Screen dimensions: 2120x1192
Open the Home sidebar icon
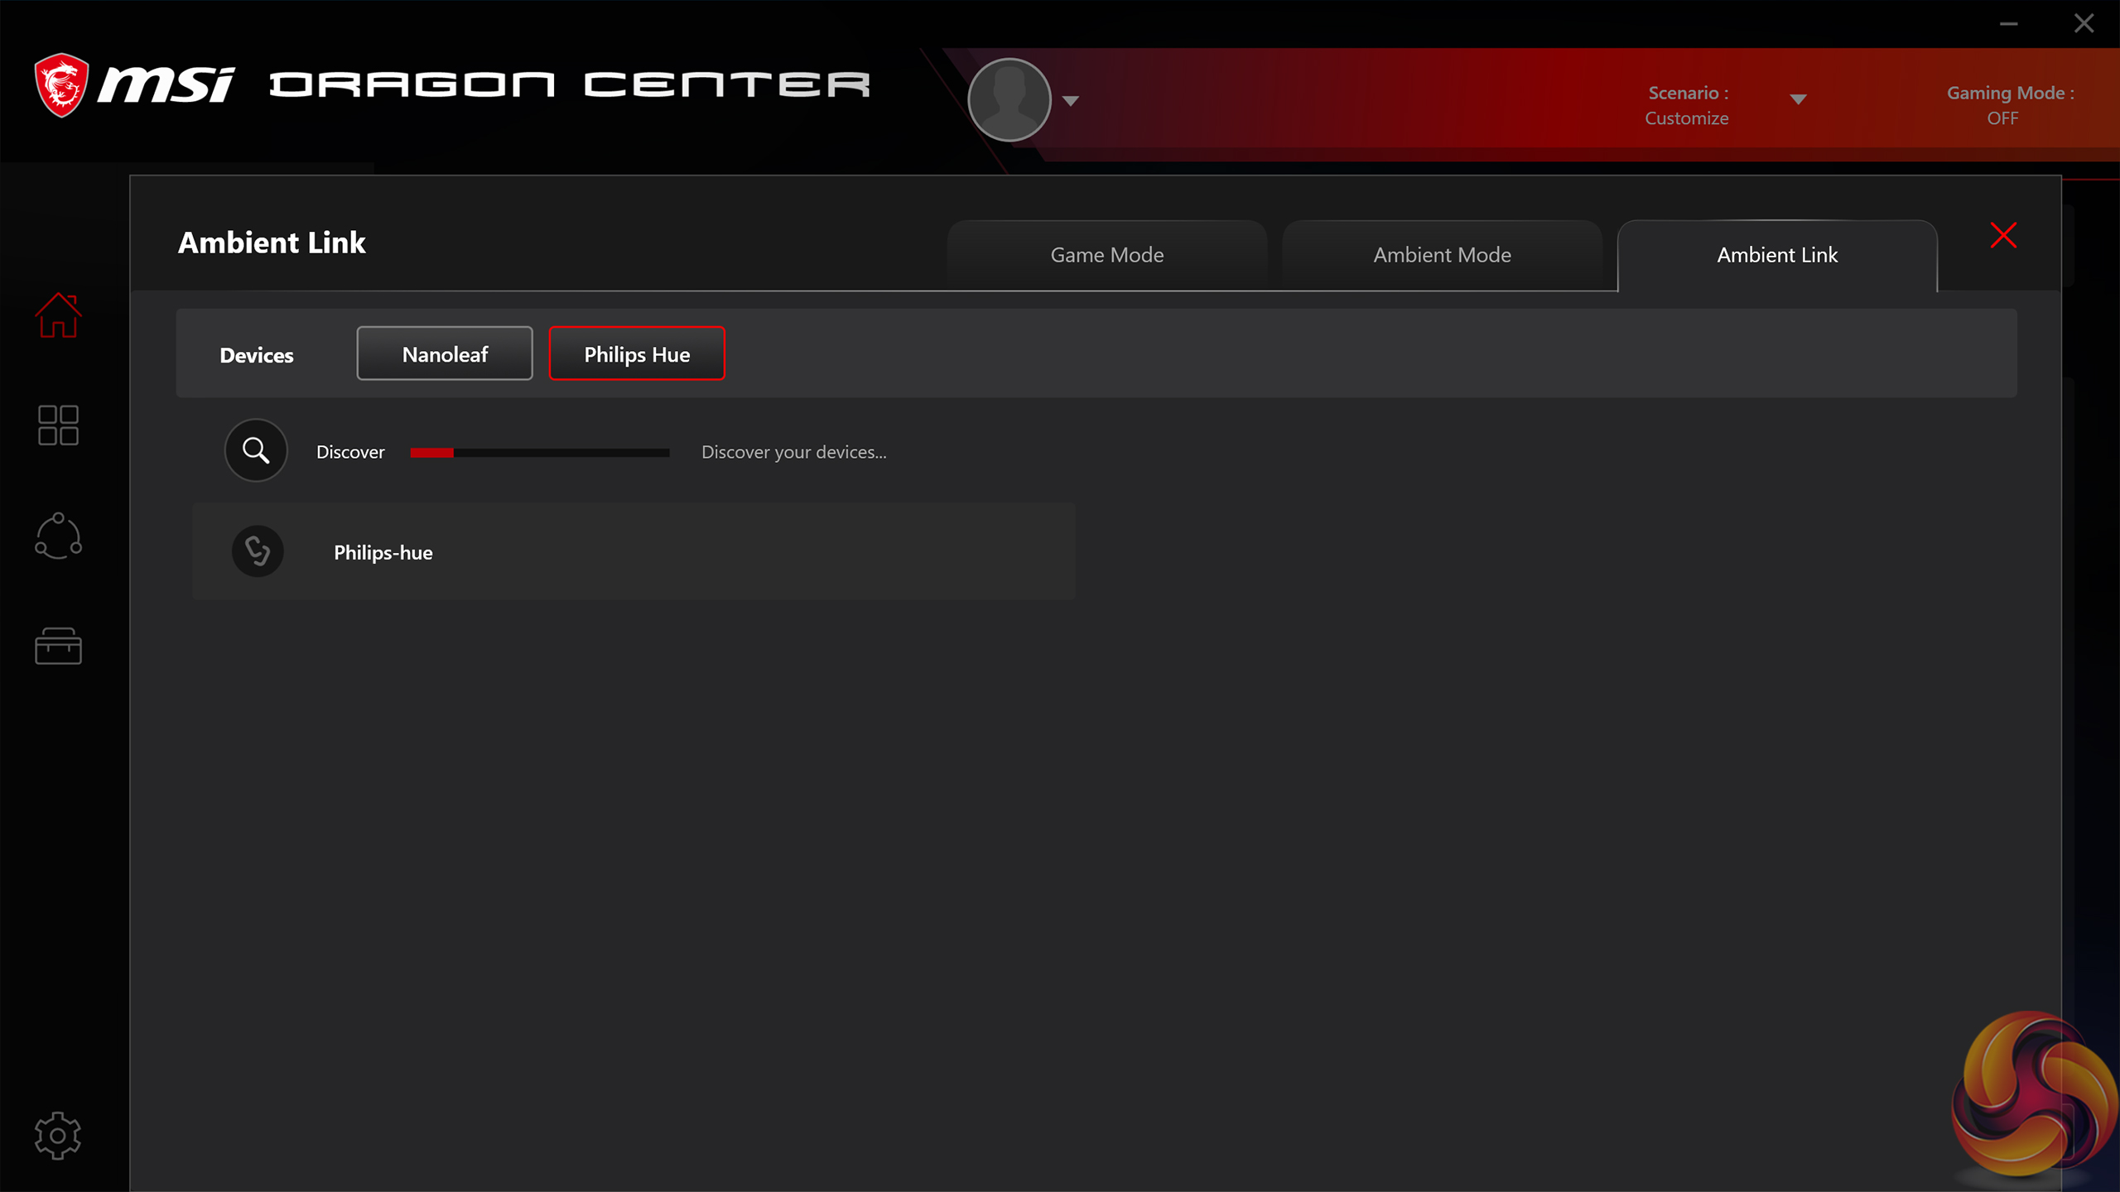(58, 315)
